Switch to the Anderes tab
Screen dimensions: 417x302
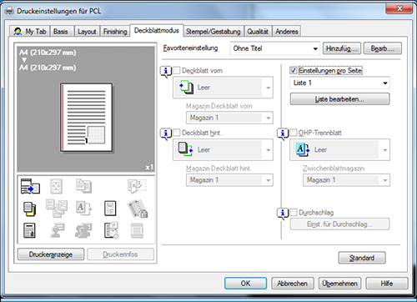287,32
